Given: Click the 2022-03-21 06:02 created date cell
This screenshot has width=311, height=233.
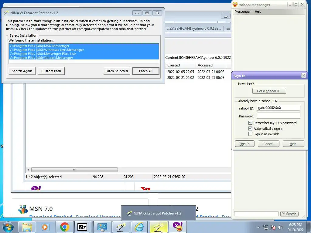Looking at the screenshot, I should [x=180, y=77].
